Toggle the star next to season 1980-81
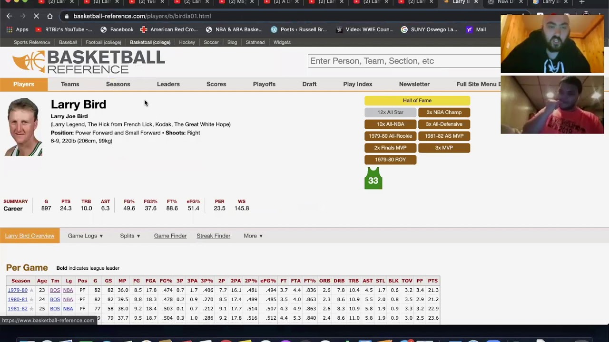 [31, 300]
